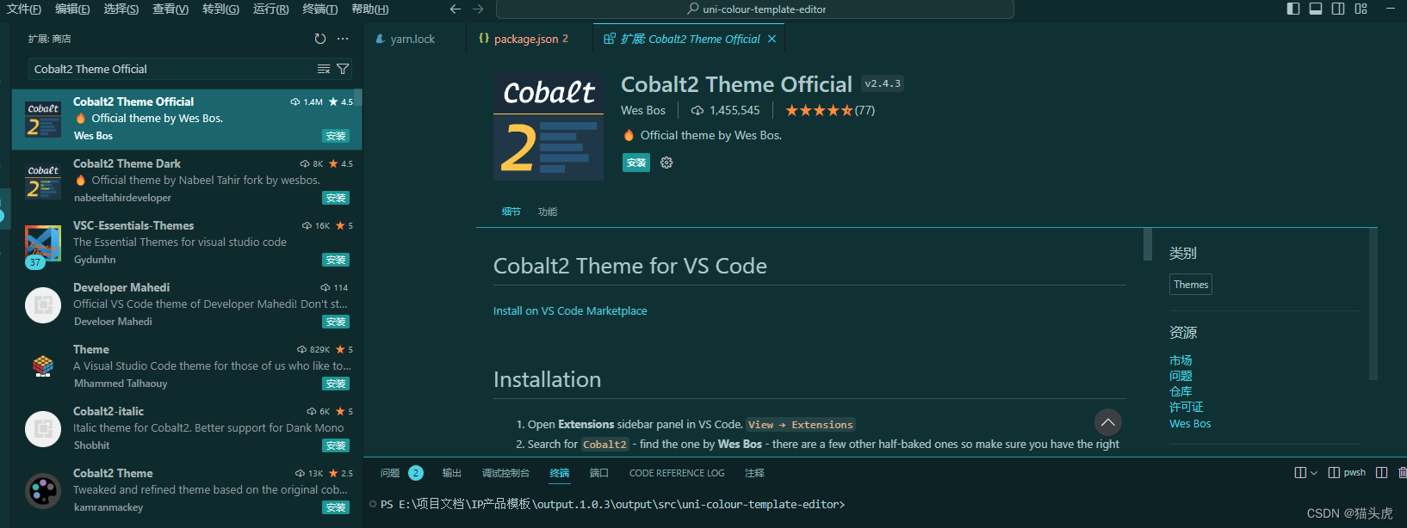Switch to the 问题 panel tab
The width and height of the screenshot is (1407, 528).
[390, 473]
